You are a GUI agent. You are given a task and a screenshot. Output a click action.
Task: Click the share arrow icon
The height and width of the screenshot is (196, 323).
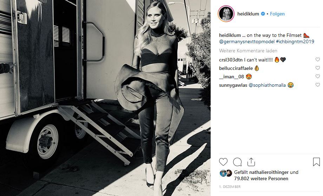coord(251,162)
